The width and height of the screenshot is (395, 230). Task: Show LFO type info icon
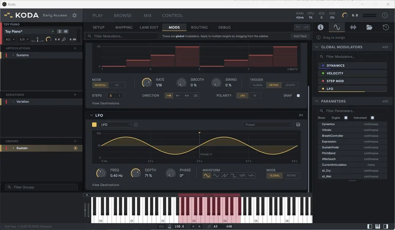click(x=136, y=125)
